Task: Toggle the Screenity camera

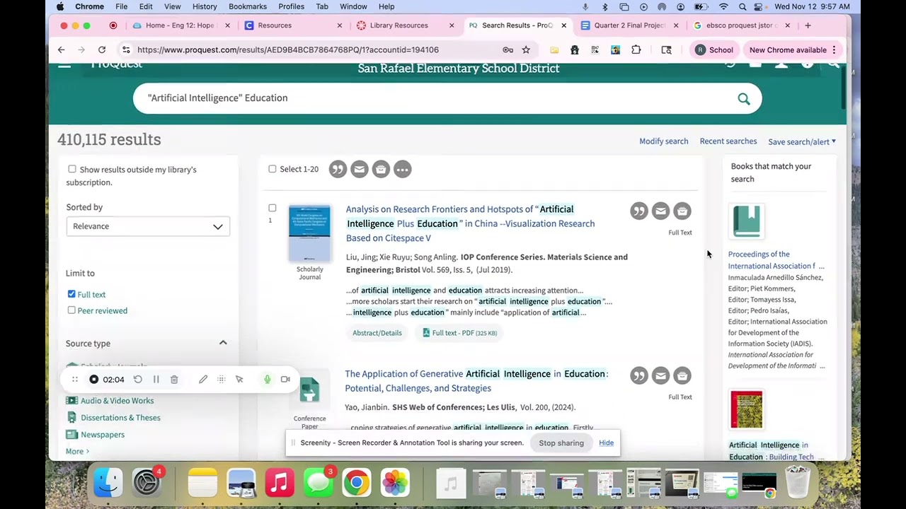Action: (285, 380)
